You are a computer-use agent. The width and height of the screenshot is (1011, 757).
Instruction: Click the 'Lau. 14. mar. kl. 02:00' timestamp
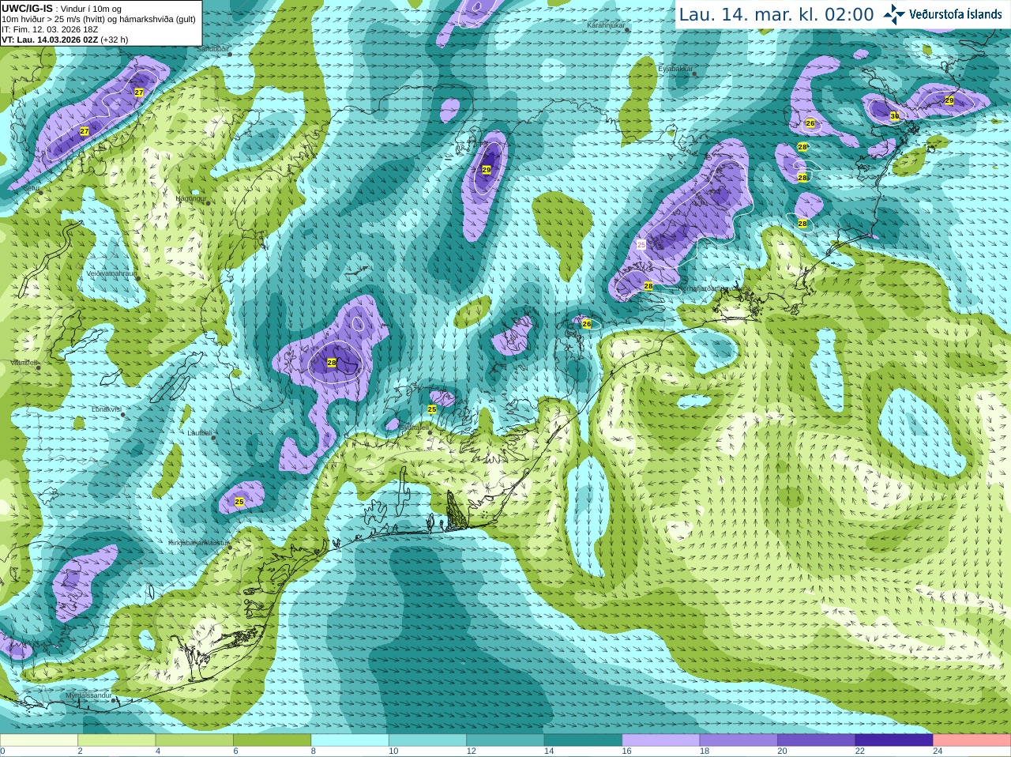[776, 15]
